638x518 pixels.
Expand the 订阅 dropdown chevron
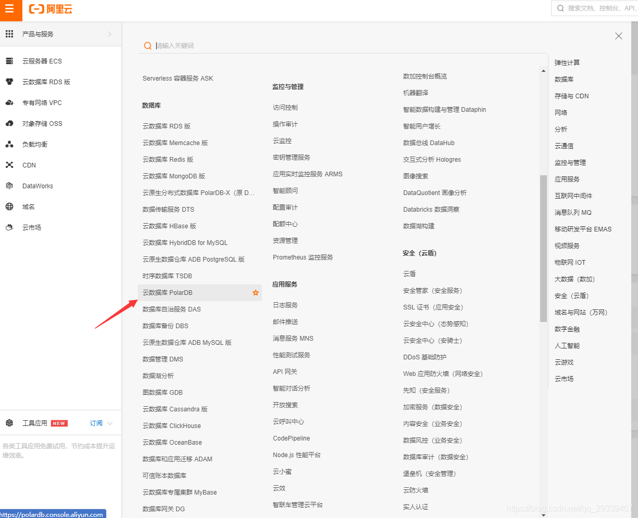(110, 423)
